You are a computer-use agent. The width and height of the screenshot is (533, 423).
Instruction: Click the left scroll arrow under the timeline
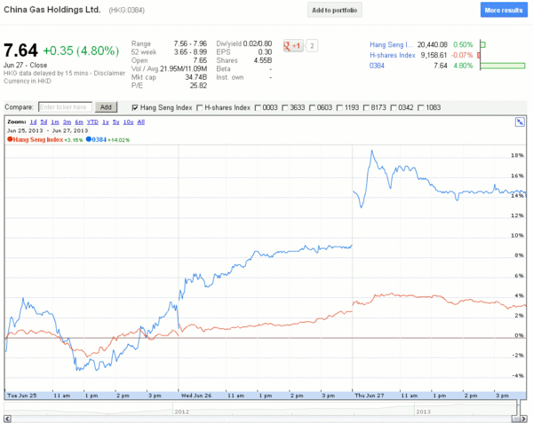pos(7,419)
